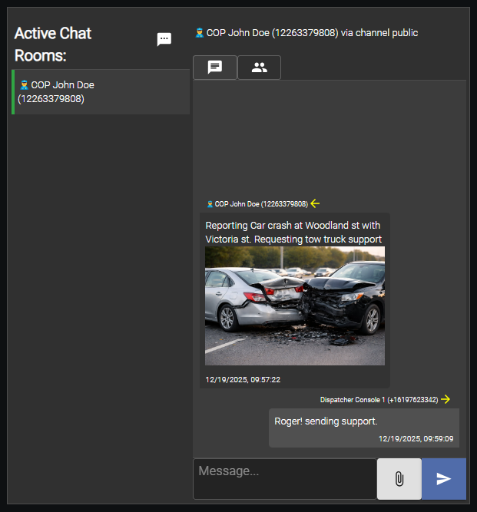Screen dimensions: 477x512
Task: Click the COP John Doe sender label above message
Action: coord(261,204)
